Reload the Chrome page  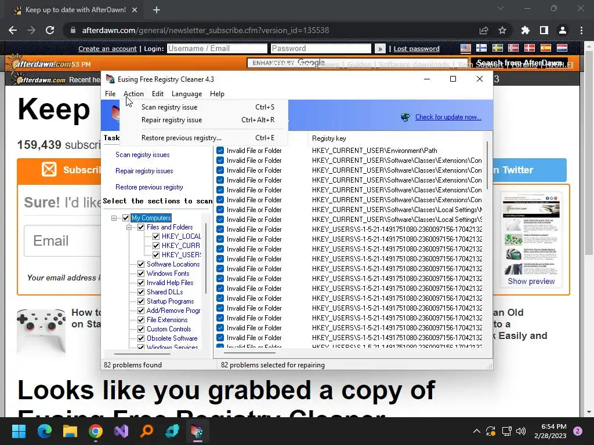click(50, 30)
